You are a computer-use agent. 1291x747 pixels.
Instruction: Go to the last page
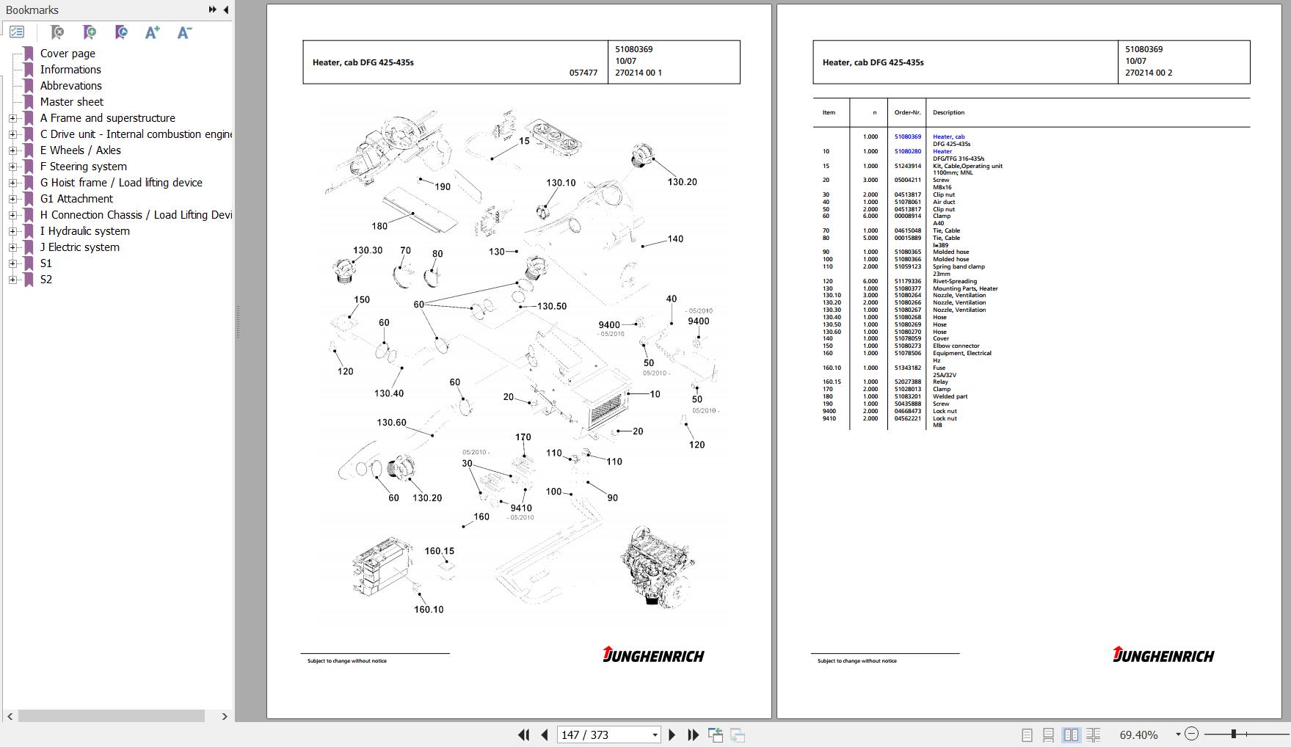tap(693, 735)
